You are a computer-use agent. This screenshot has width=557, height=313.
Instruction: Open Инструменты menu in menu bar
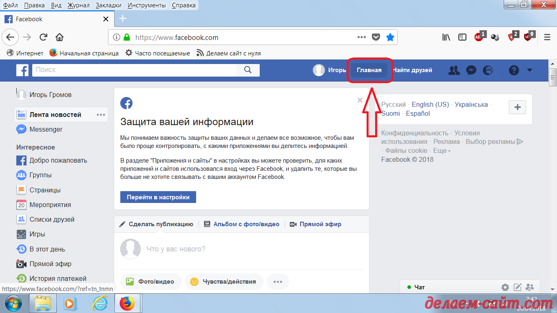coord(147,5)
